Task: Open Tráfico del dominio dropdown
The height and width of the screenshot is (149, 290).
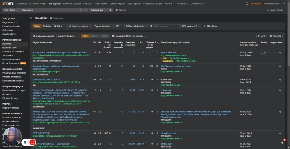Action: click(136, 26)
